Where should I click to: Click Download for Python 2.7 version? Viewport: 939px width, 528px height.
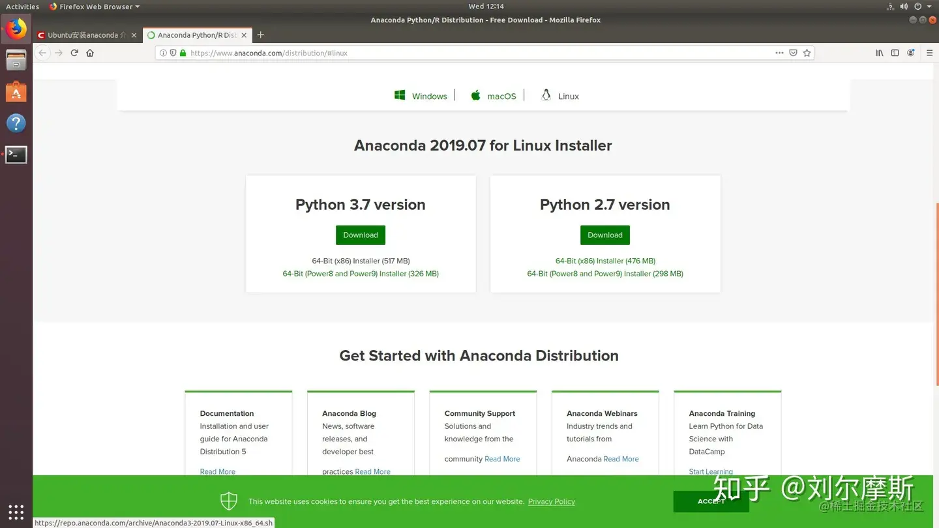605,235
